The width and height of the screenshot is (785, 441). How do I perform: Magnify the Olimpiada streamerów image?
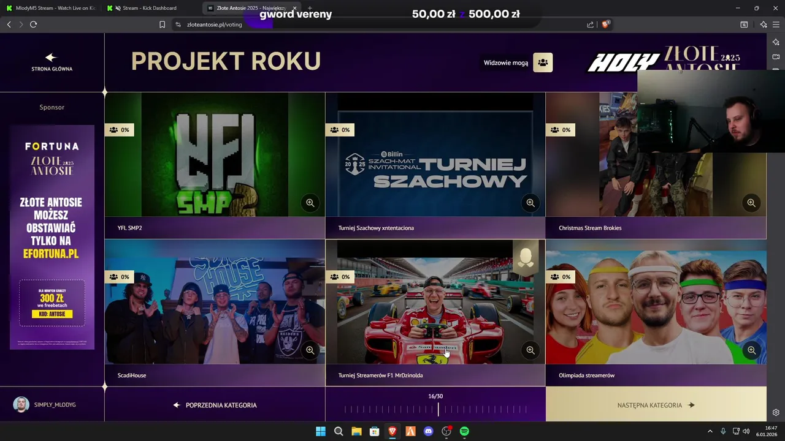pyautogui.click(x=751, y=350)
